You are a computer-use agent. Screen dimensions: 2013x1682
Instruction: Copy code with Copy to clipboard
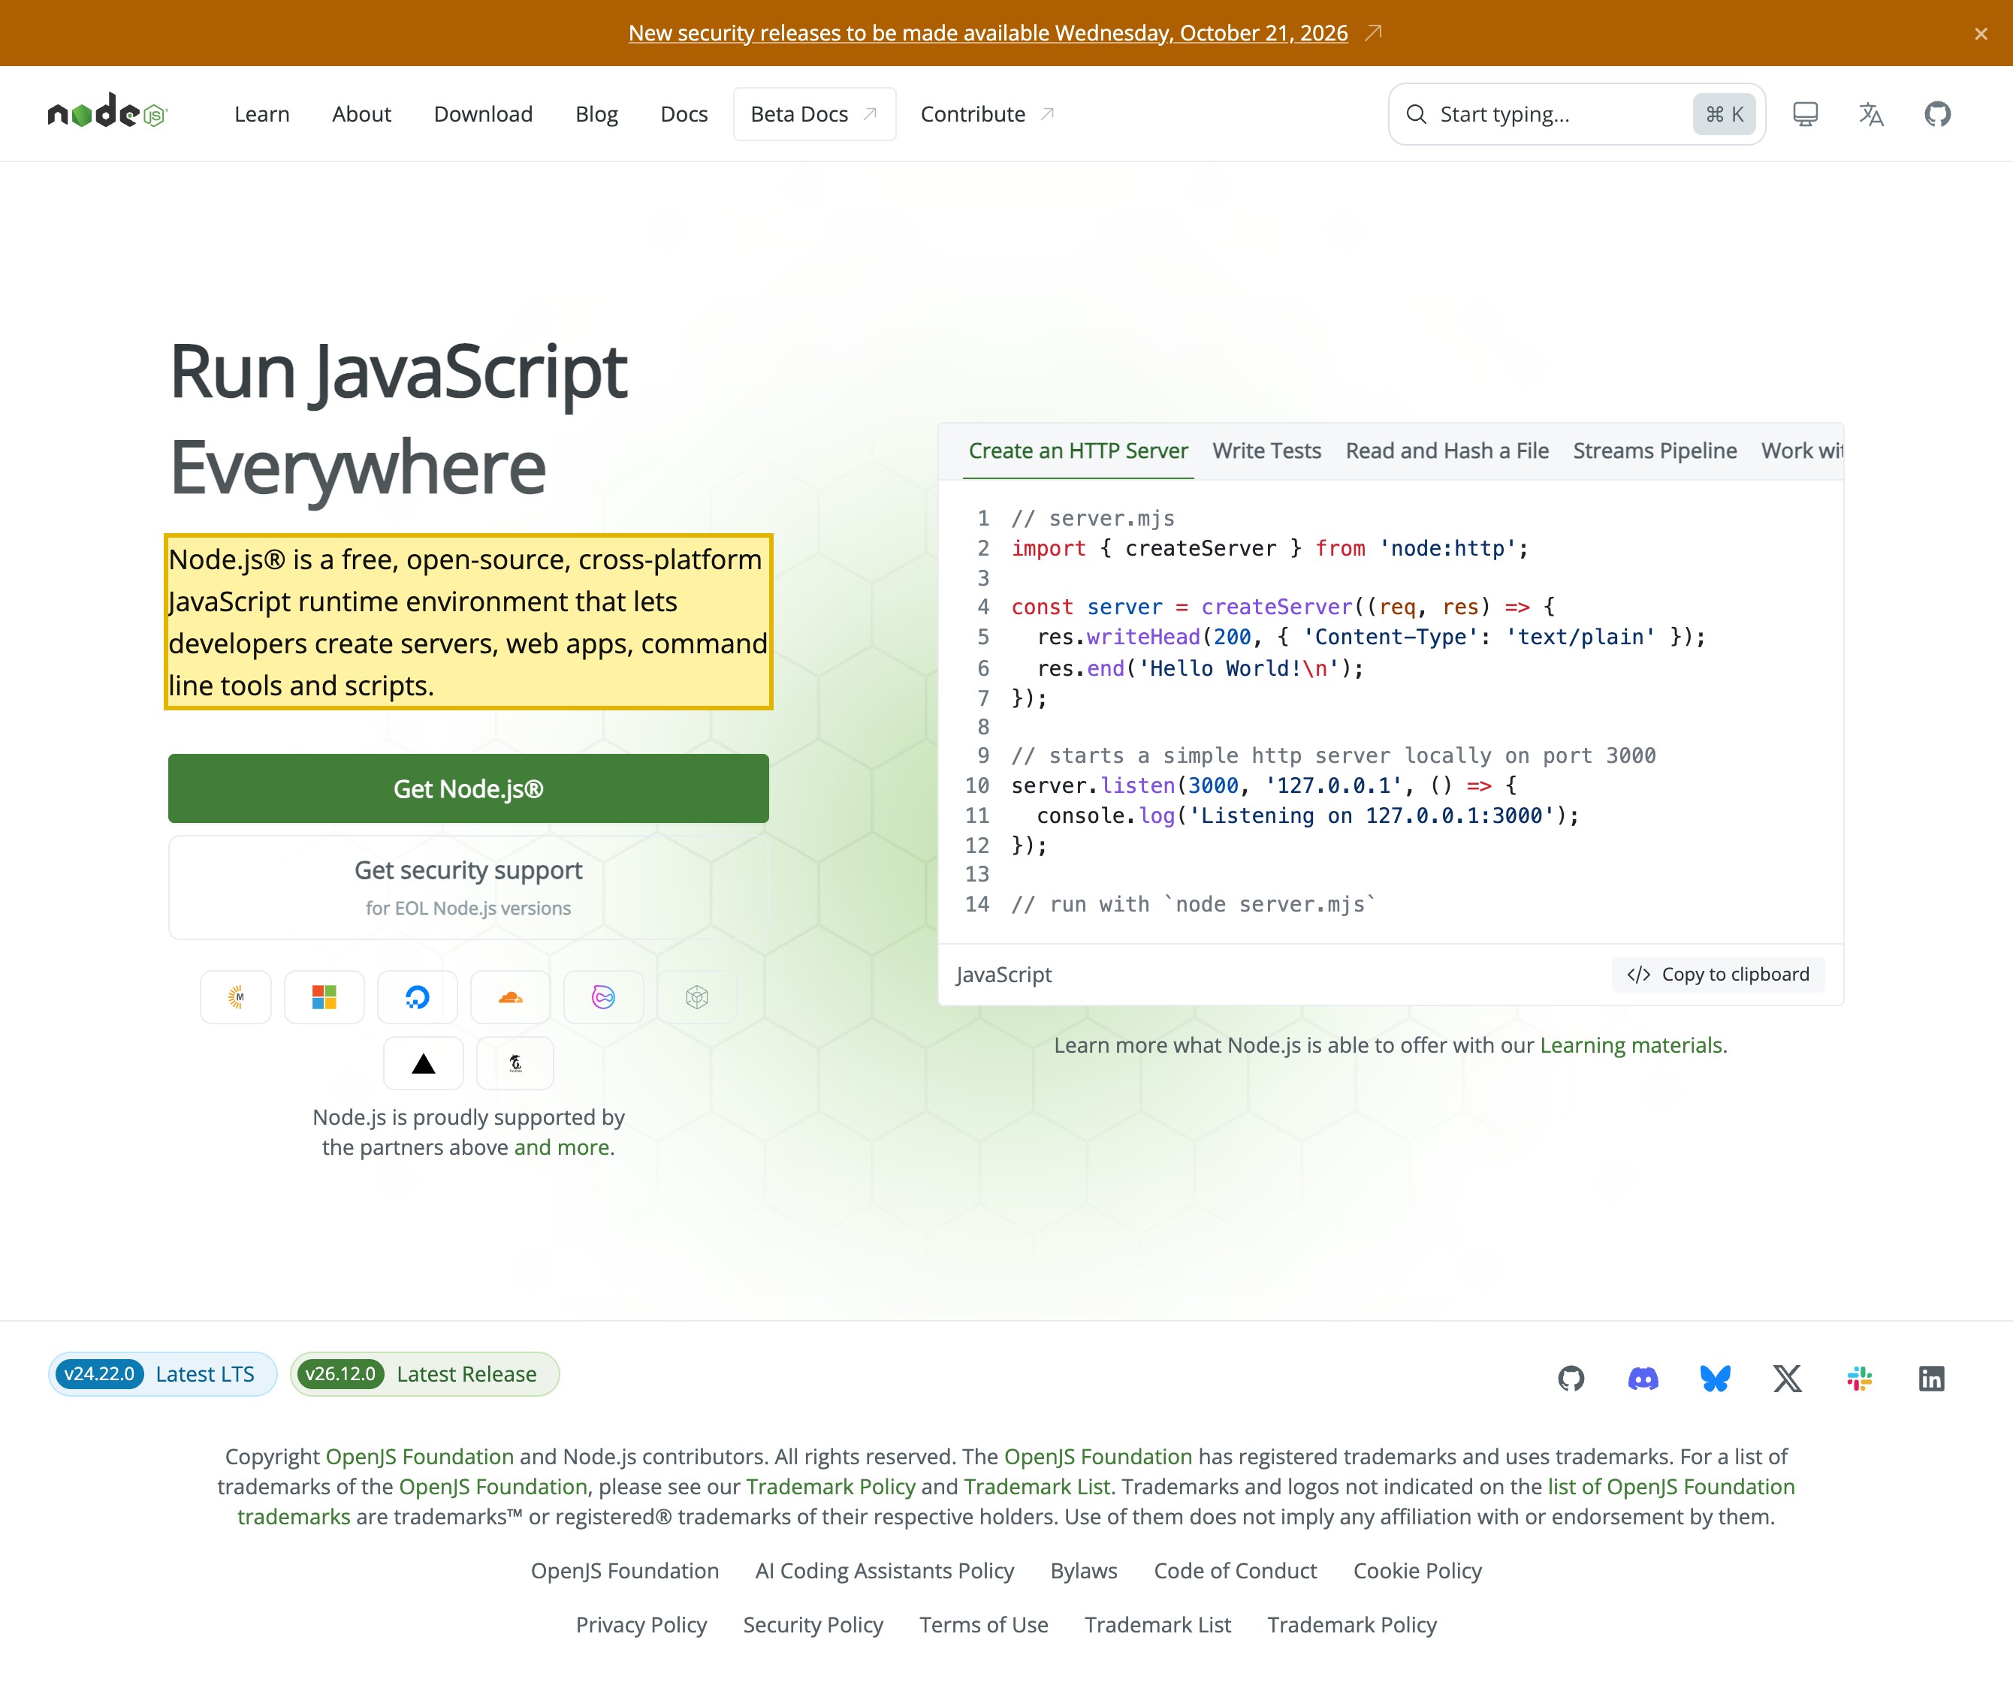tap(1718, 974)
